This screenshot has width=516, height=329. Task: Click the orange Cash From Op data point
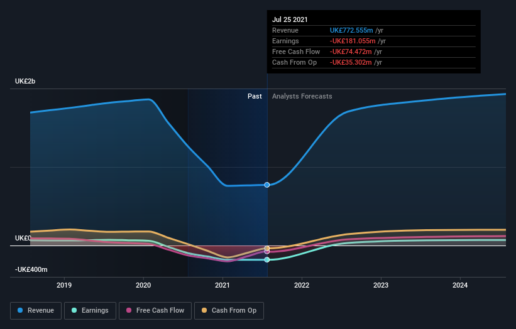click(x=267, y=248)
